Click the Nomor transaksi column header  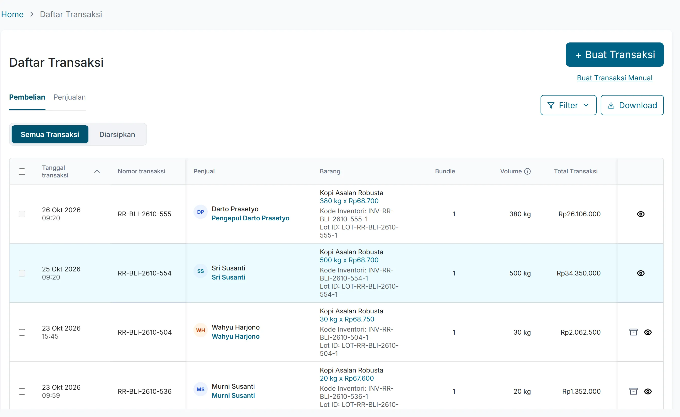tap(141, 171)
